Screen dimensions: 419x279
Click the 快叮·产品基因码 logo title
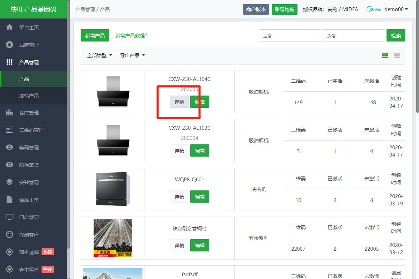click(34, 9)
